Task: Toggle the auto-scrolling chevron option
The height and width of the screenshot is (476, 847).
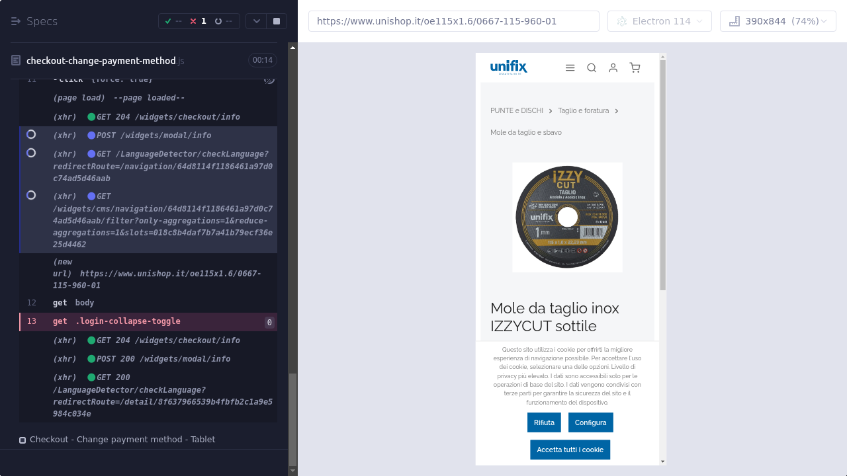Action: click(x=256, y=21)
